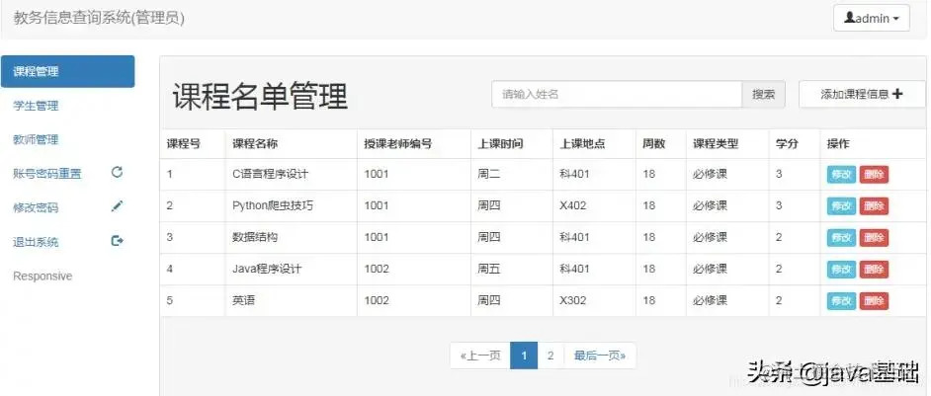
Task: Click 删除 for 英语 course
Action: coord(874,301)
